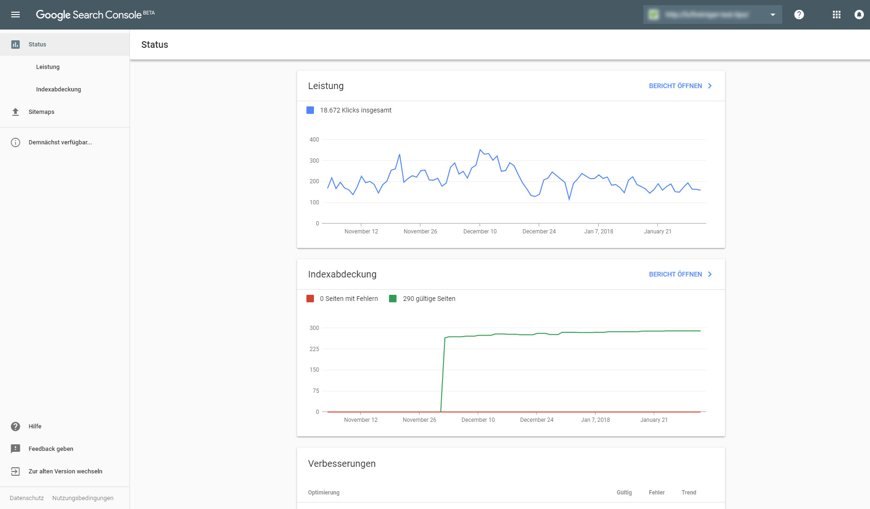
Task: Open the hamburger navigation menu
Action: click(x=15, y=15)
